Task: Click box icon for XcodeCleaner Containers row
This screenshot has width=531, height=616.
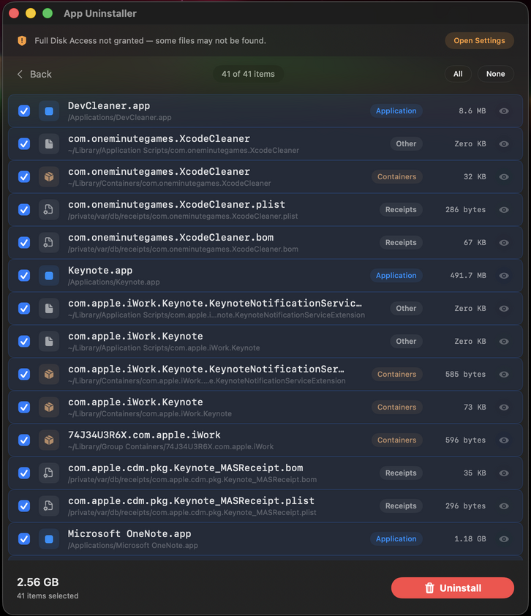Action: (x=49, y=177)
